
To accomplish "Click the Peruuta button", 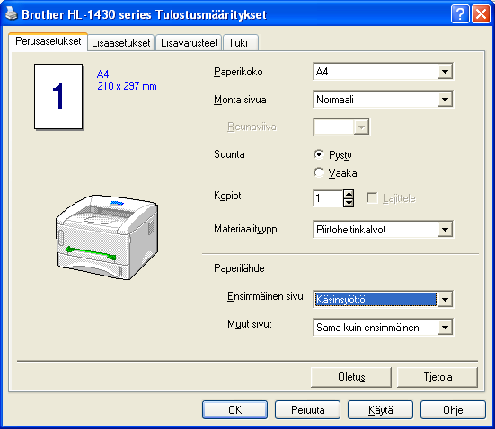I will click(308, 410).
